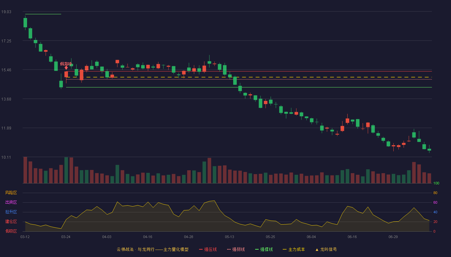Click the red line icon beside 强压线

point(201,250)
